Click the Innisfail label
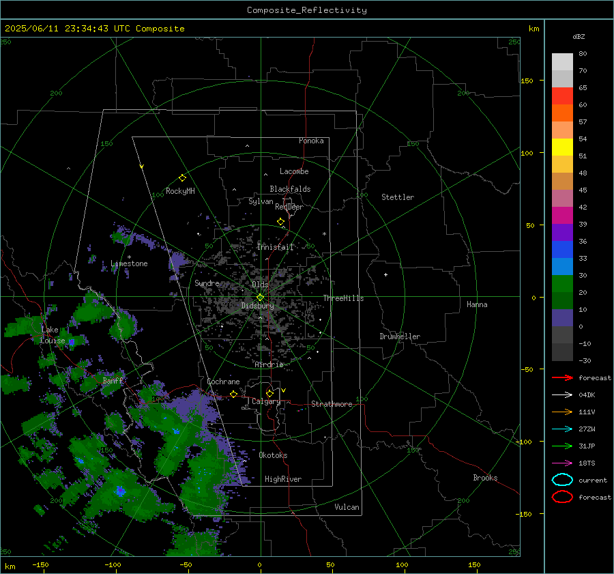Viewport: 614px width, 574px height. (275, 247)
